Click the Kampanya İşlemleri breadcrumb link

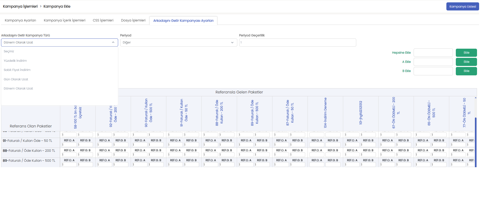(20, 7)
